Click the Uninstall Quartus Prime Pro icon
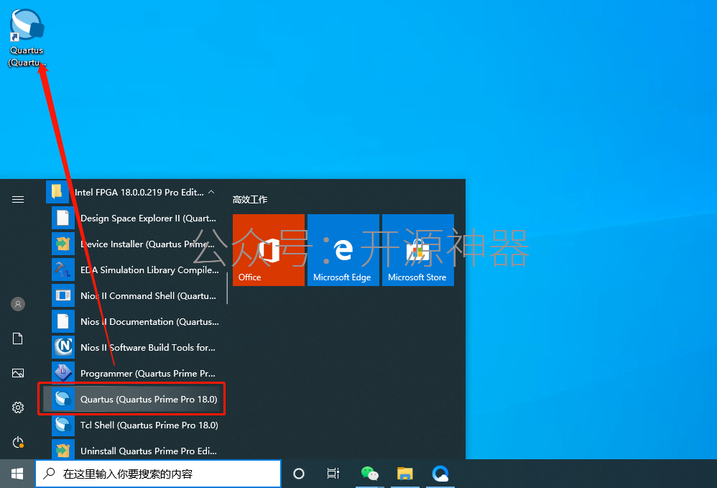The image size is (717, 488). pos(63,451)
